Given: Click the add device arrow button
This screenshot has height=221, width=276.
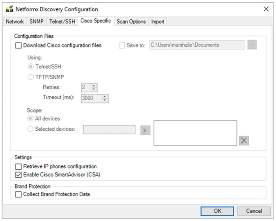Looking at the screenshot, I should point(145,130).
